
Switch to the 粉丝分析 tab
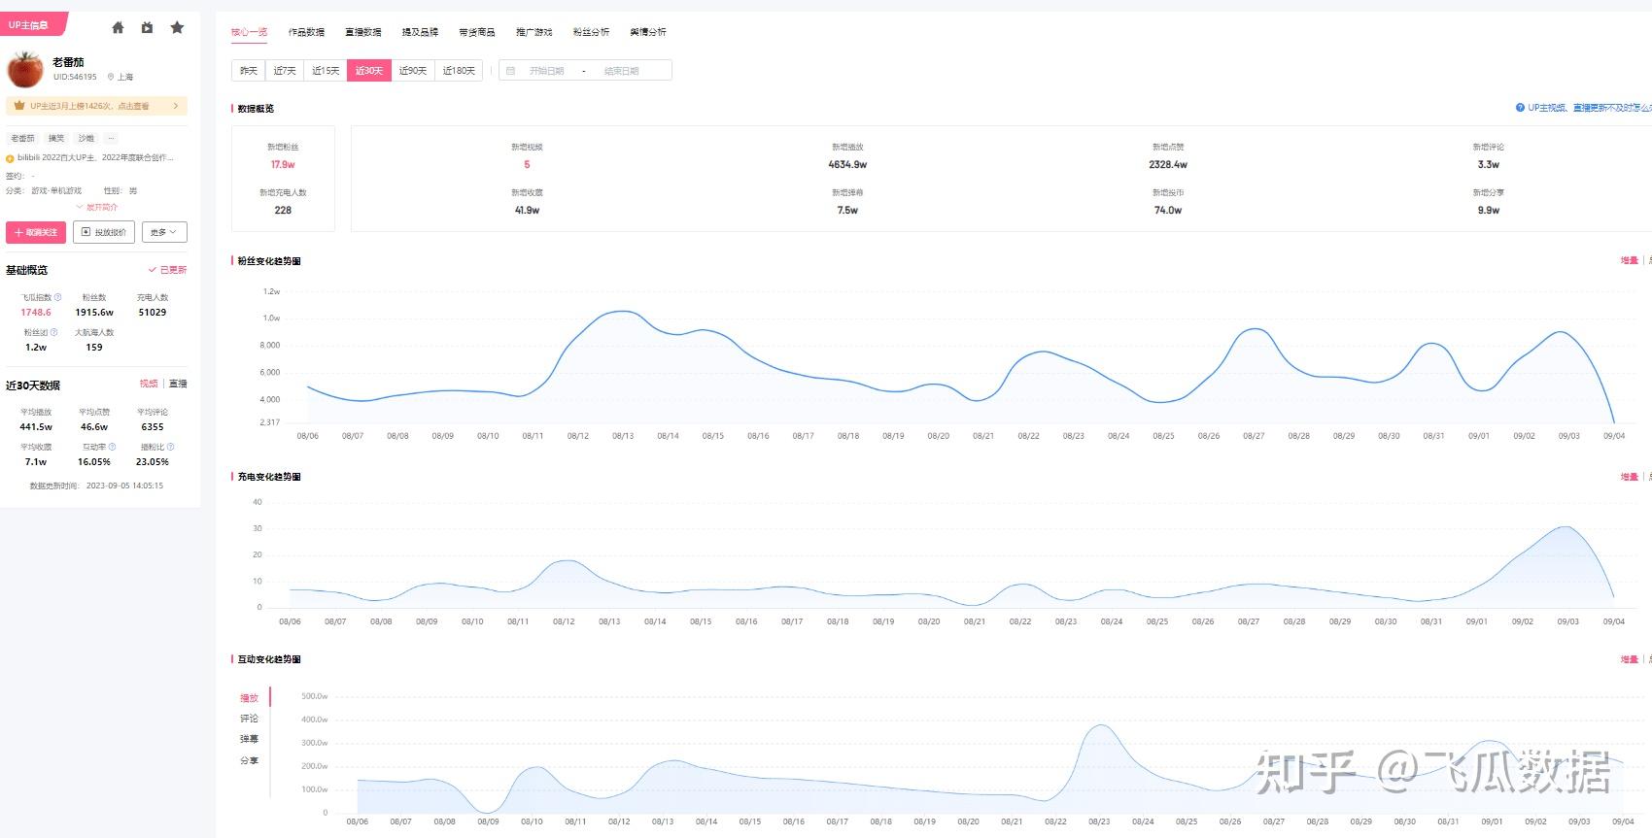591,32
